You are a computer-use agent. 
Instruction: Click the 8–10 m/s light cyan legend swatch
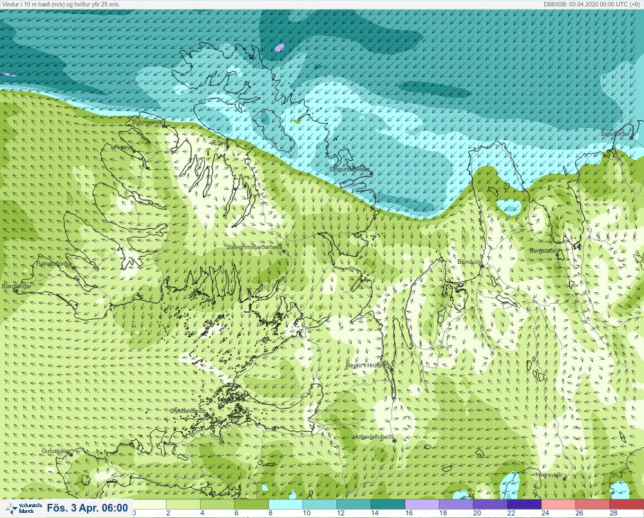(x=285, y=504)
